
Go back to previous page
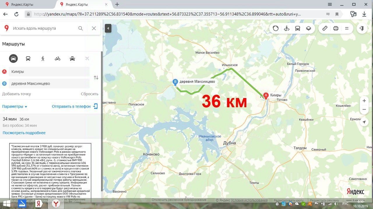[x=6, y=14]
